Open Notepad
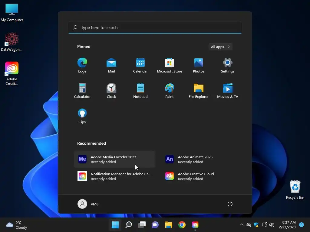This screenshot has width=310, height=232. point(140,91)
